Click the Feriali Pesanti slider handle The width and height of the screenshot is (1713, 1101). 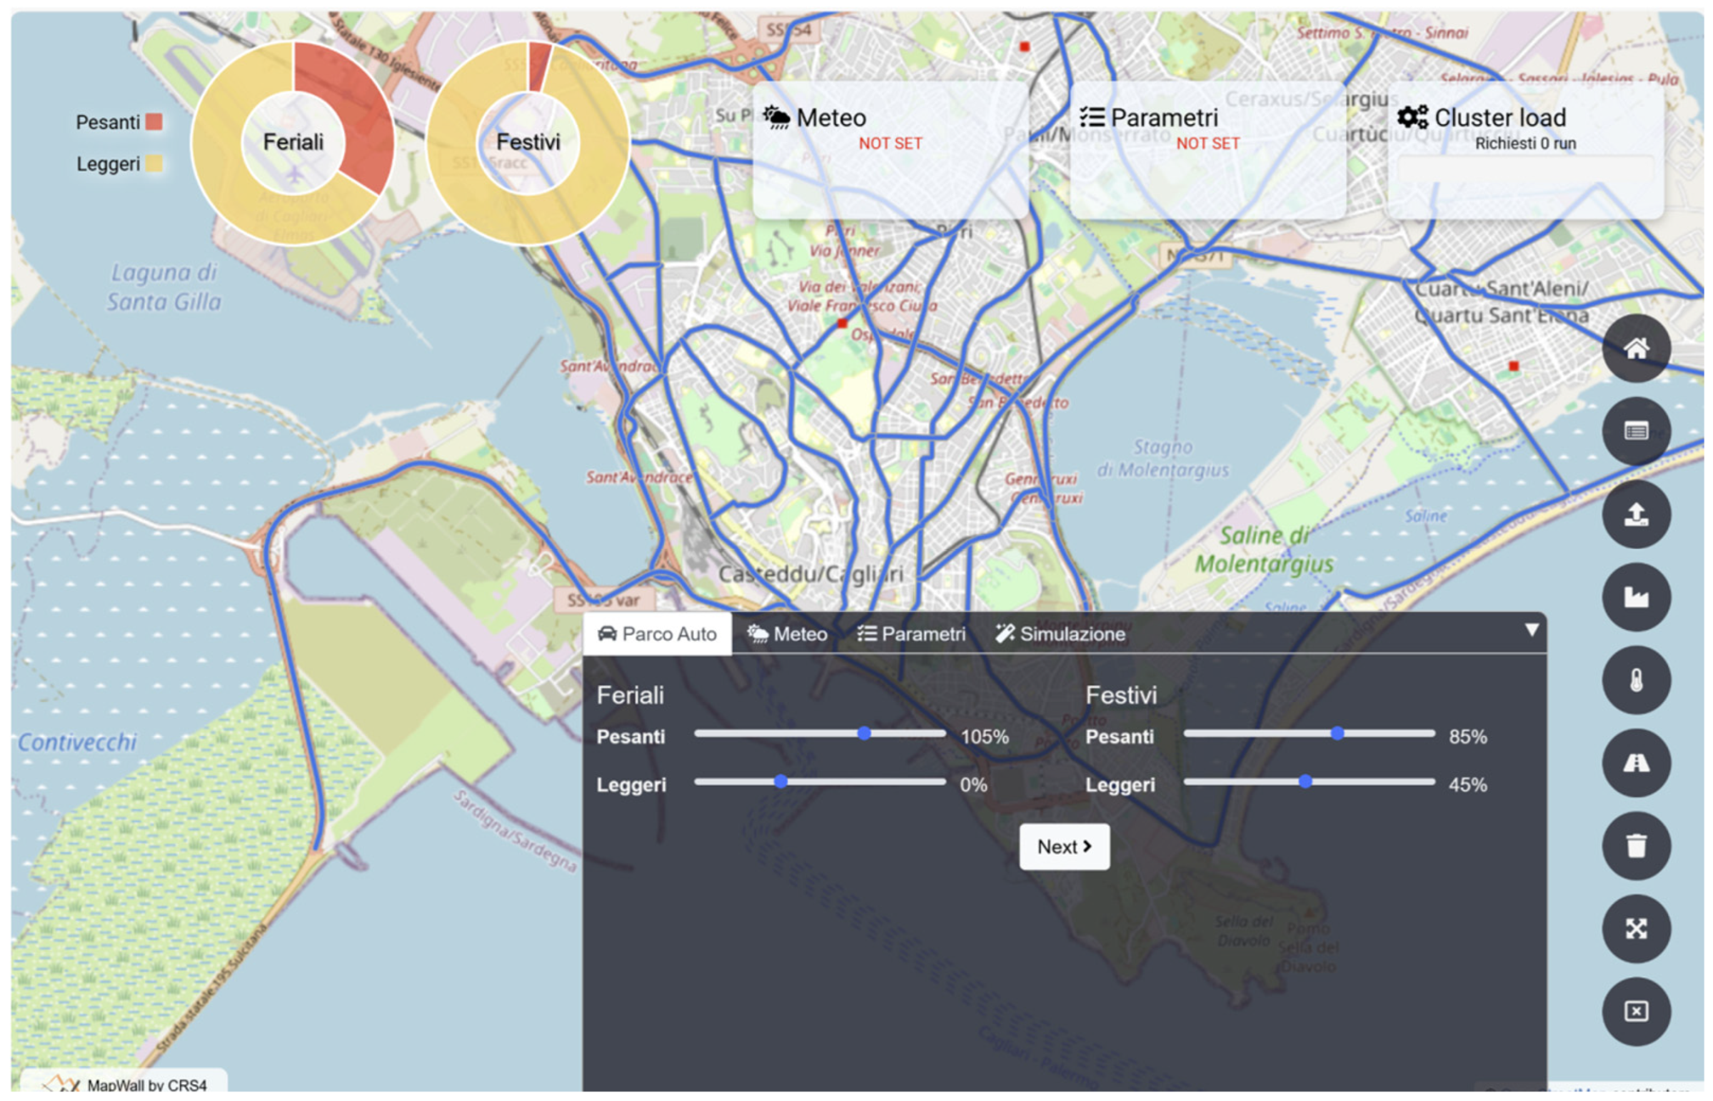863,733
